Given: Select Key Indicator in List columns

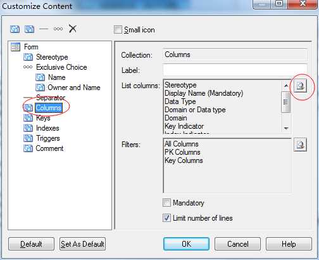Looking at the screenshot, I should point(184,126).
